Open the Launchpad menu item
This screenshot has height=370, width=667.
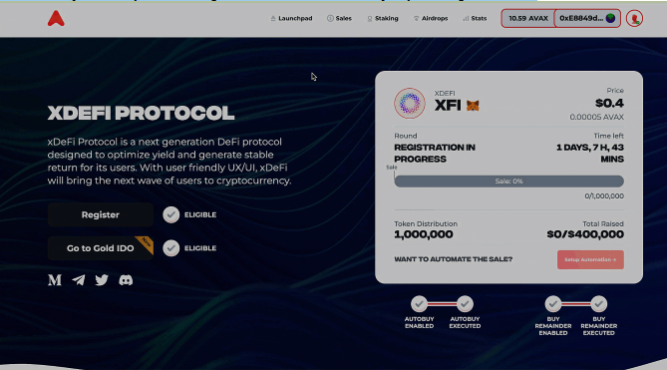(x=291, y=18)
